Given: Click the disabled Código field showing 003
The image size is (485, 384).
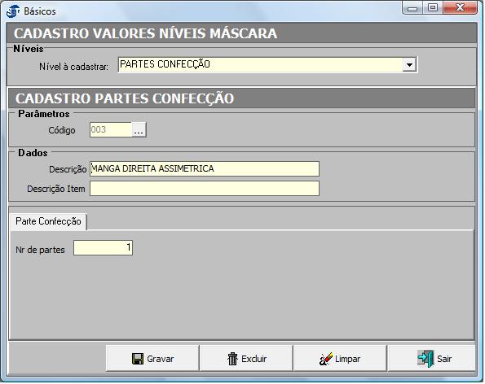Looking at the screenshot, I should click(x=111, y=129).
